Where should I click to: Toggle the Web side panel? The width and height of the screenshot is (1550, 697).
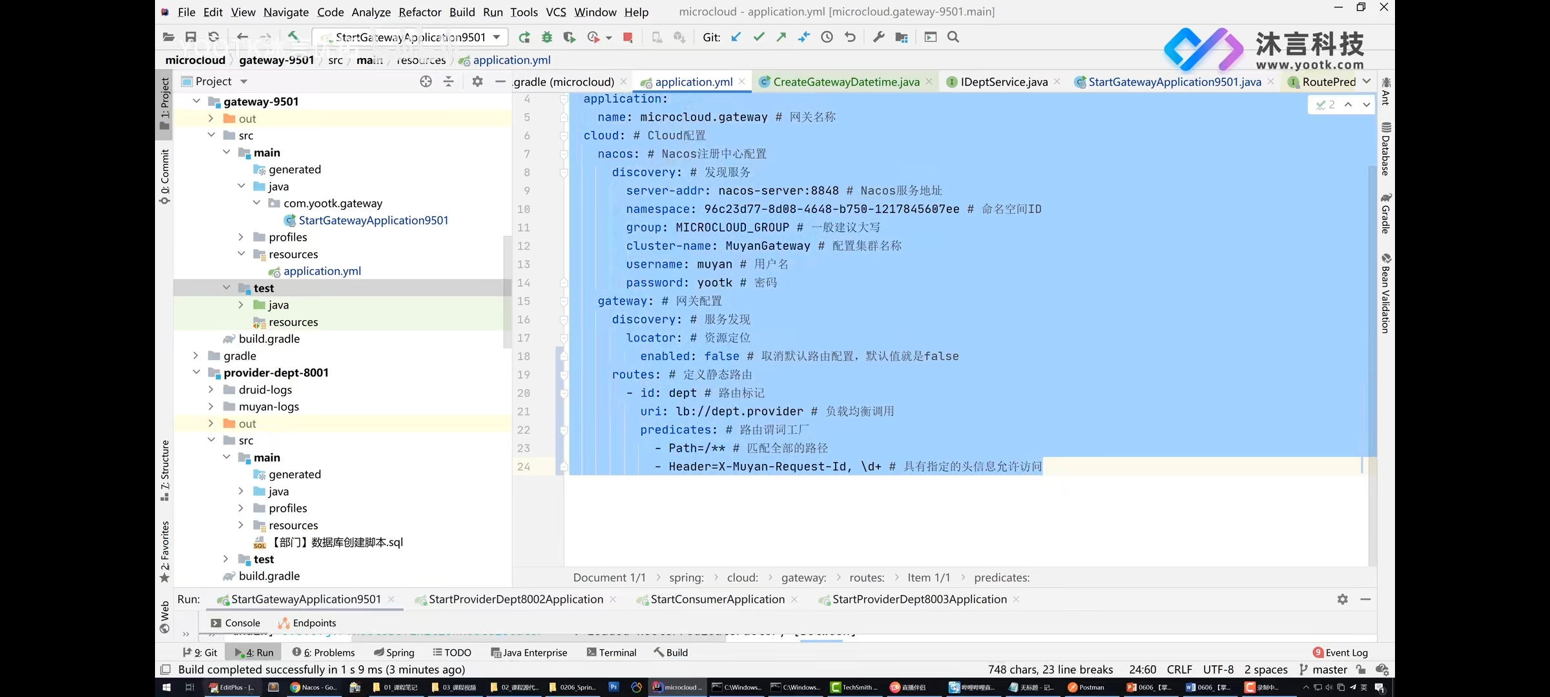tap(165, 617)
